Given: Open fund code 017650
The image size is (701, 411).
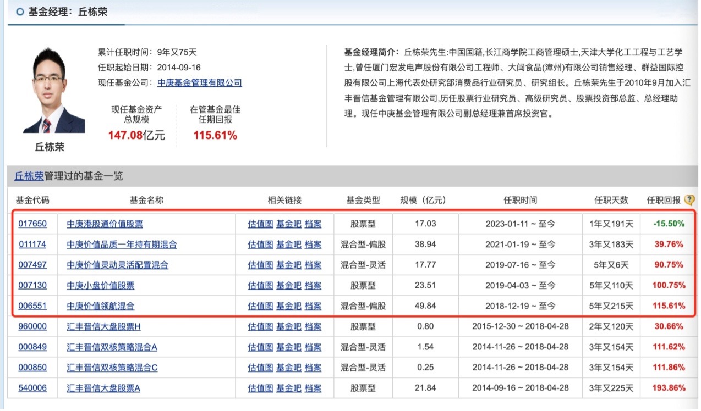Looking at the screenshot, I should tap(32, 224).
